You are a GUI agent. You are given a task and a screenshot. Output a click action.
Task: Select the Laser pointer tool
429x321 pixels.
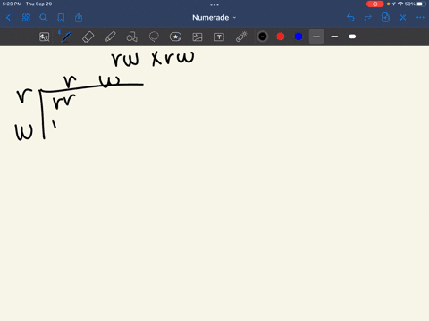click(x=241, y=37)
